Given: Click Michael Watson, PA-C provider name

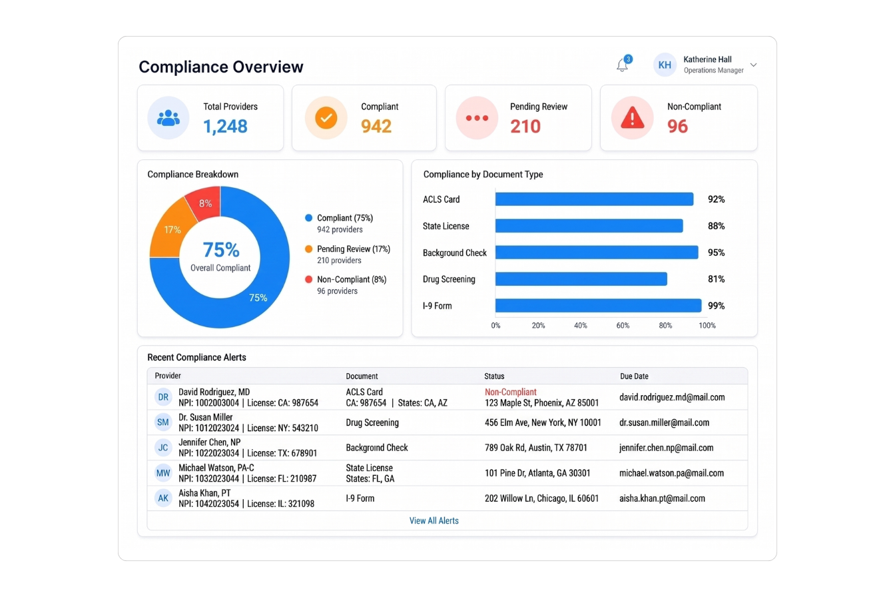Looking at the screenshot, I should [x=216, y=468].
